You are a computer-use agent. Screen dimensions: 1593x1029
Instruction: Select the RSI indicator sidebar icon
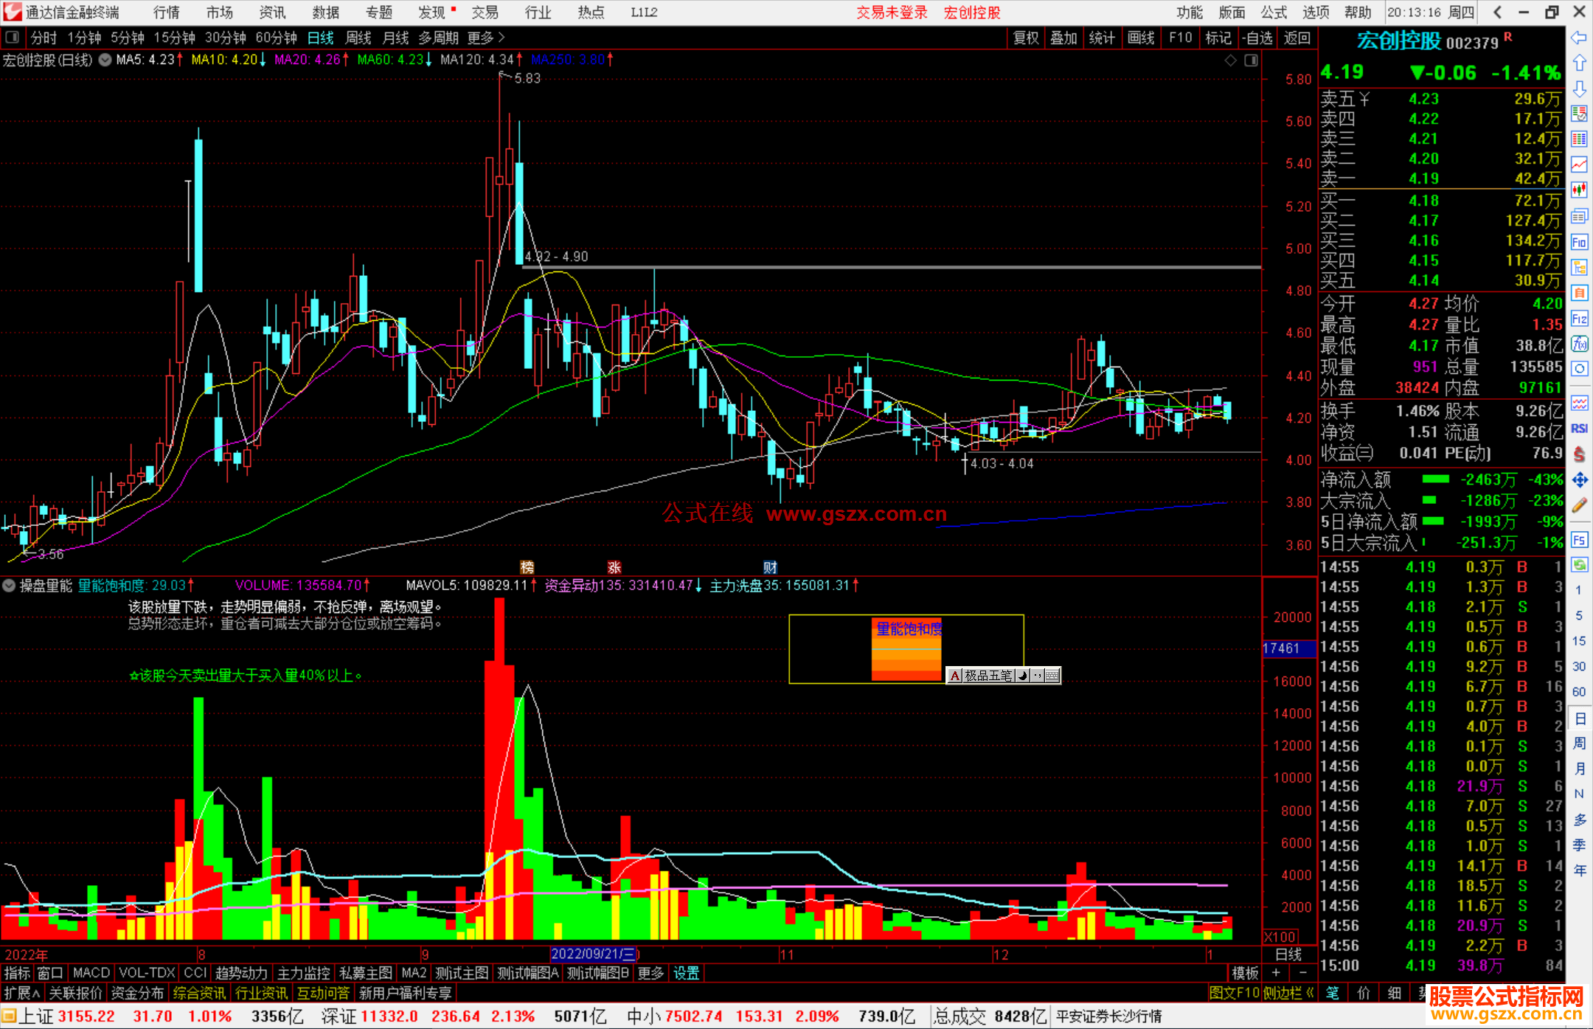1579,429
